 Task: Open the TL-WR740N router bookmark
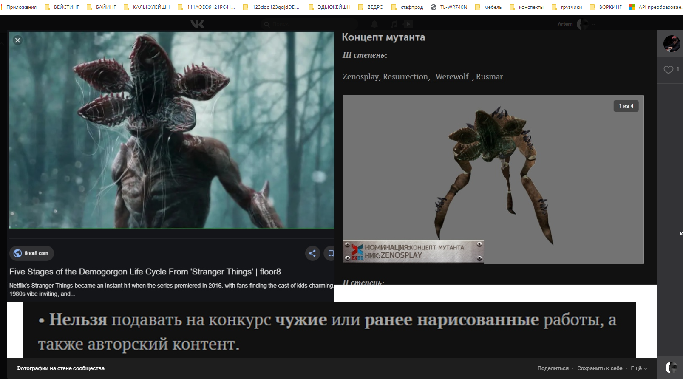click(449, 7)
